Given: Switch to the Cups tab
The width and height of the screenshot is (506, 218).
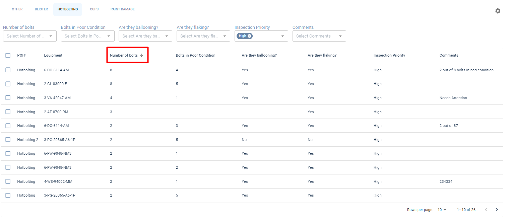Looking at the screenshot, I should [x=94, y=9].
